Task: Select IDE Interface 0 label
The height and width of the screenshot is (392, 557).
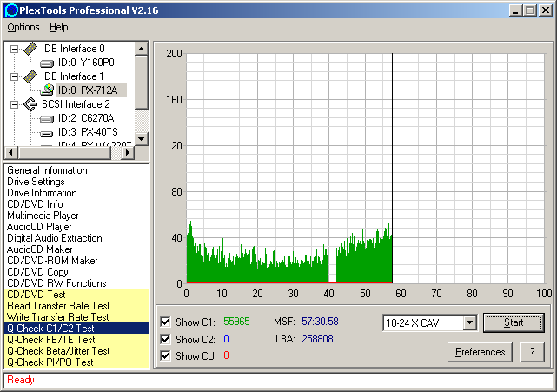Action: pos(73,49)
